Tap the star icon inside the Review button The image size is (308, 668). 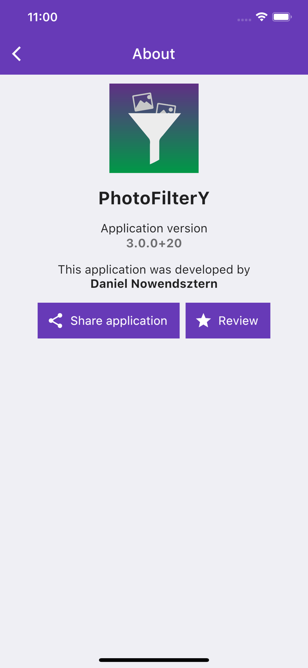(204, 320)
